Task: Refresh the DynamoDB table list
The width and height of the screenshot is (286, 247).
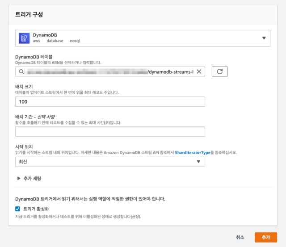Action: click(219, 71)
